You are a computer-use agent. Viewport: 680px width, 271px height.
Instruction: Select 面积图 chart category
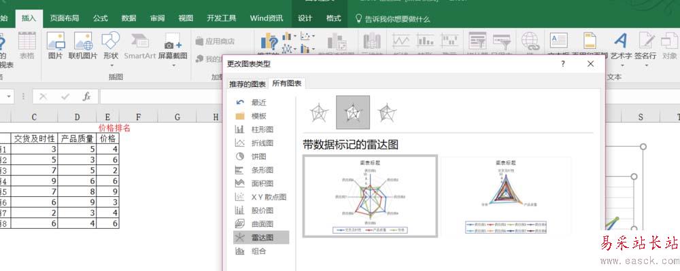(x=262, y=183)
